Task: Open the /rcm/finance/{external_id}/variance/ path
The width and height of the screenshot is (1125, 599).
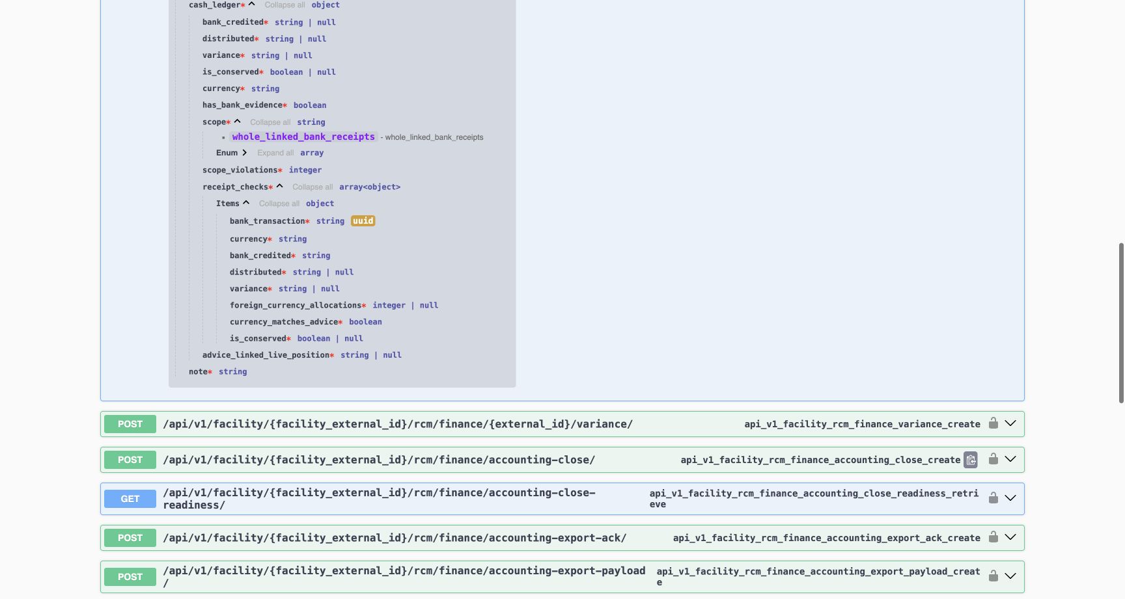Action: point(398,424)
